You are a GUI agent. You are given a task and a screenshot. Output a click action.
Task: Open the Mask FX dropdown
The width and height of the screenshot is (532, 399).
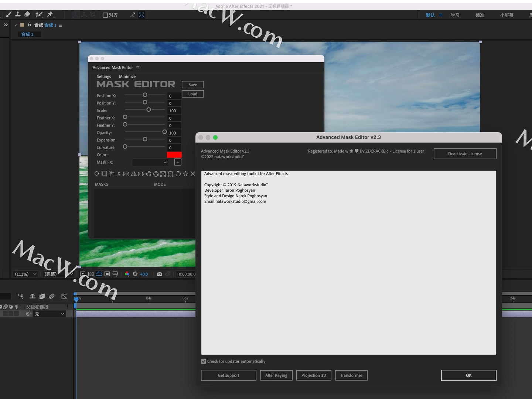point(150,162)
